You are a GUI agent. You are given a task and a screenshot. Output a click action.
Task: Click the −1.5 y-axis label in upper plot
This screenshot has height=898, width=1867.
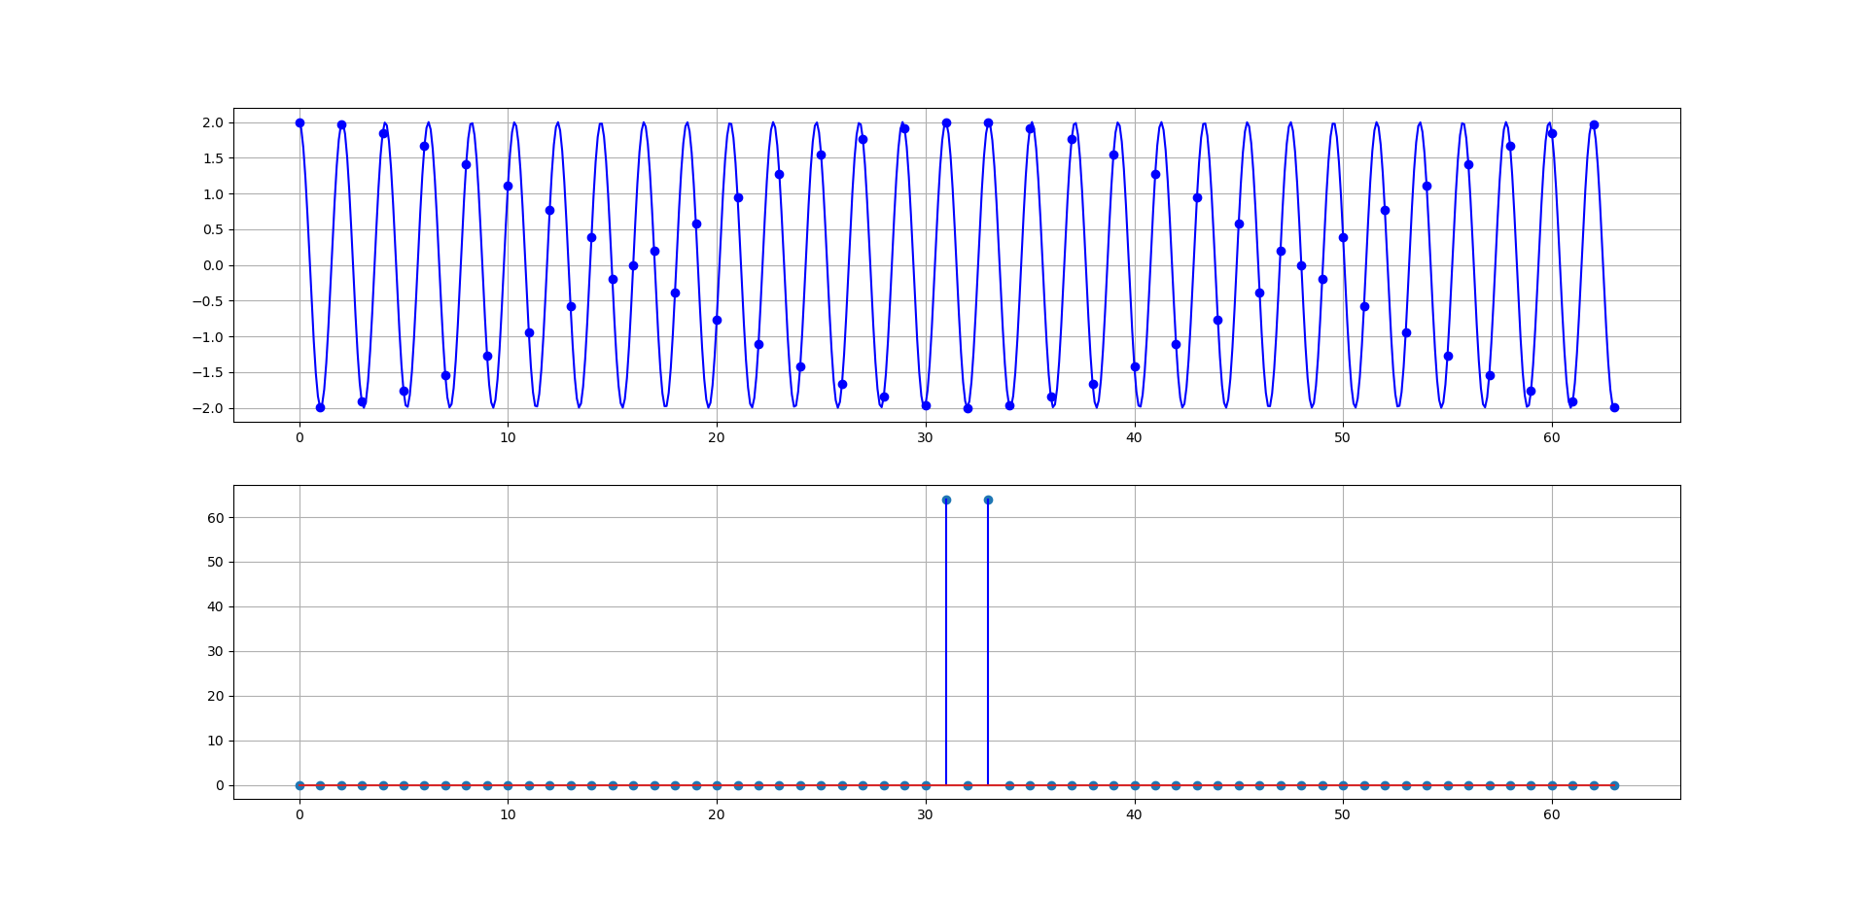coord(207,372)
